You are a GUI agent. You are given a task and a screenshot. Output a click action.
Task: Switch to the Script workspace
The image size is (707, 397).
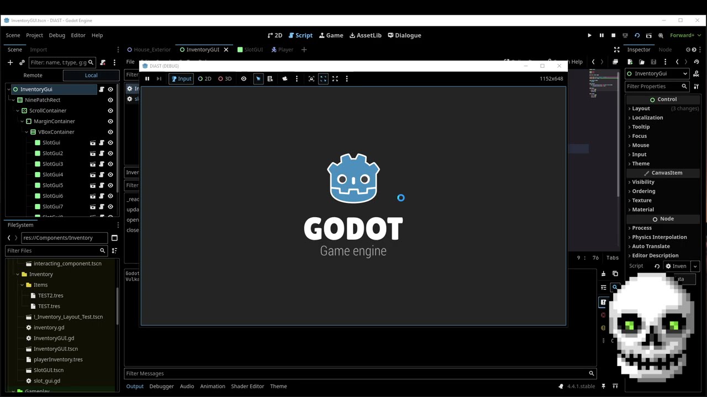point(300,35)
